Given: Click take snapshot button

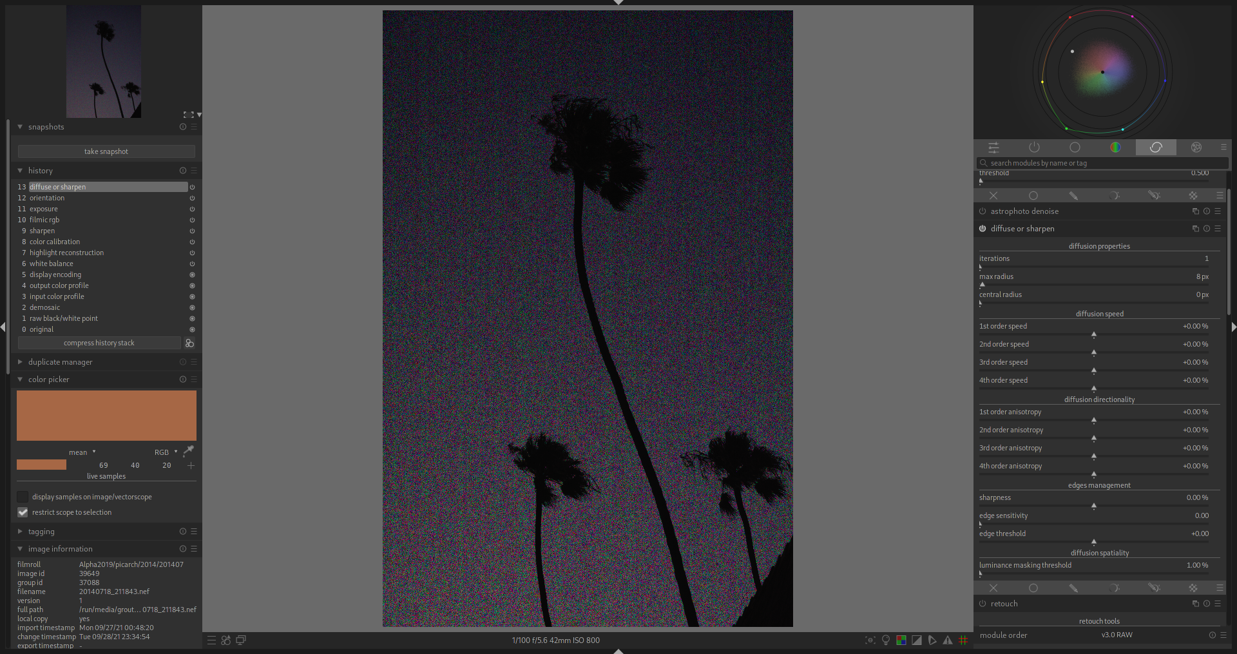Looking at the screenshot, I should [x=106, y=151].
